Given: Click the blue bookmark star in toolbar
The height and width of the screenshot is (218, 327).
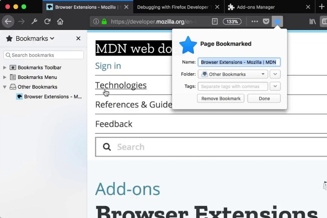Looking at the screenshot, I should (x=277, y=22).
